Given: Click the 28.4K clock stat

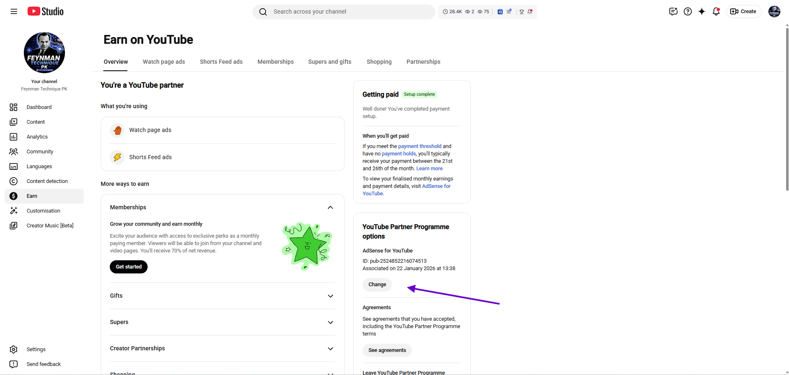Looking at the screenshot, I should point(452,12).
